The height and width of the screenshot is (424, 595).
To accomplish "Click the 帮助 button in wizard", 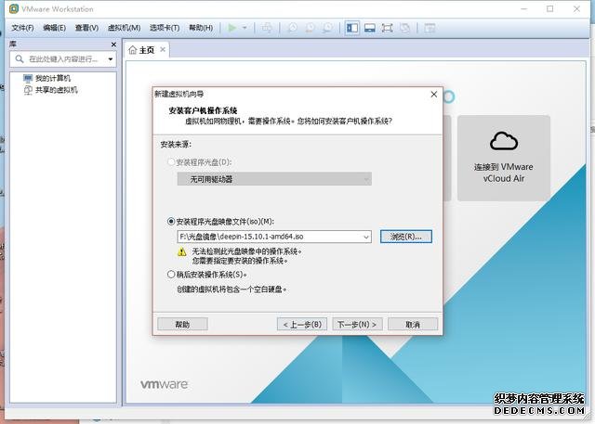I will coord(182,325).
